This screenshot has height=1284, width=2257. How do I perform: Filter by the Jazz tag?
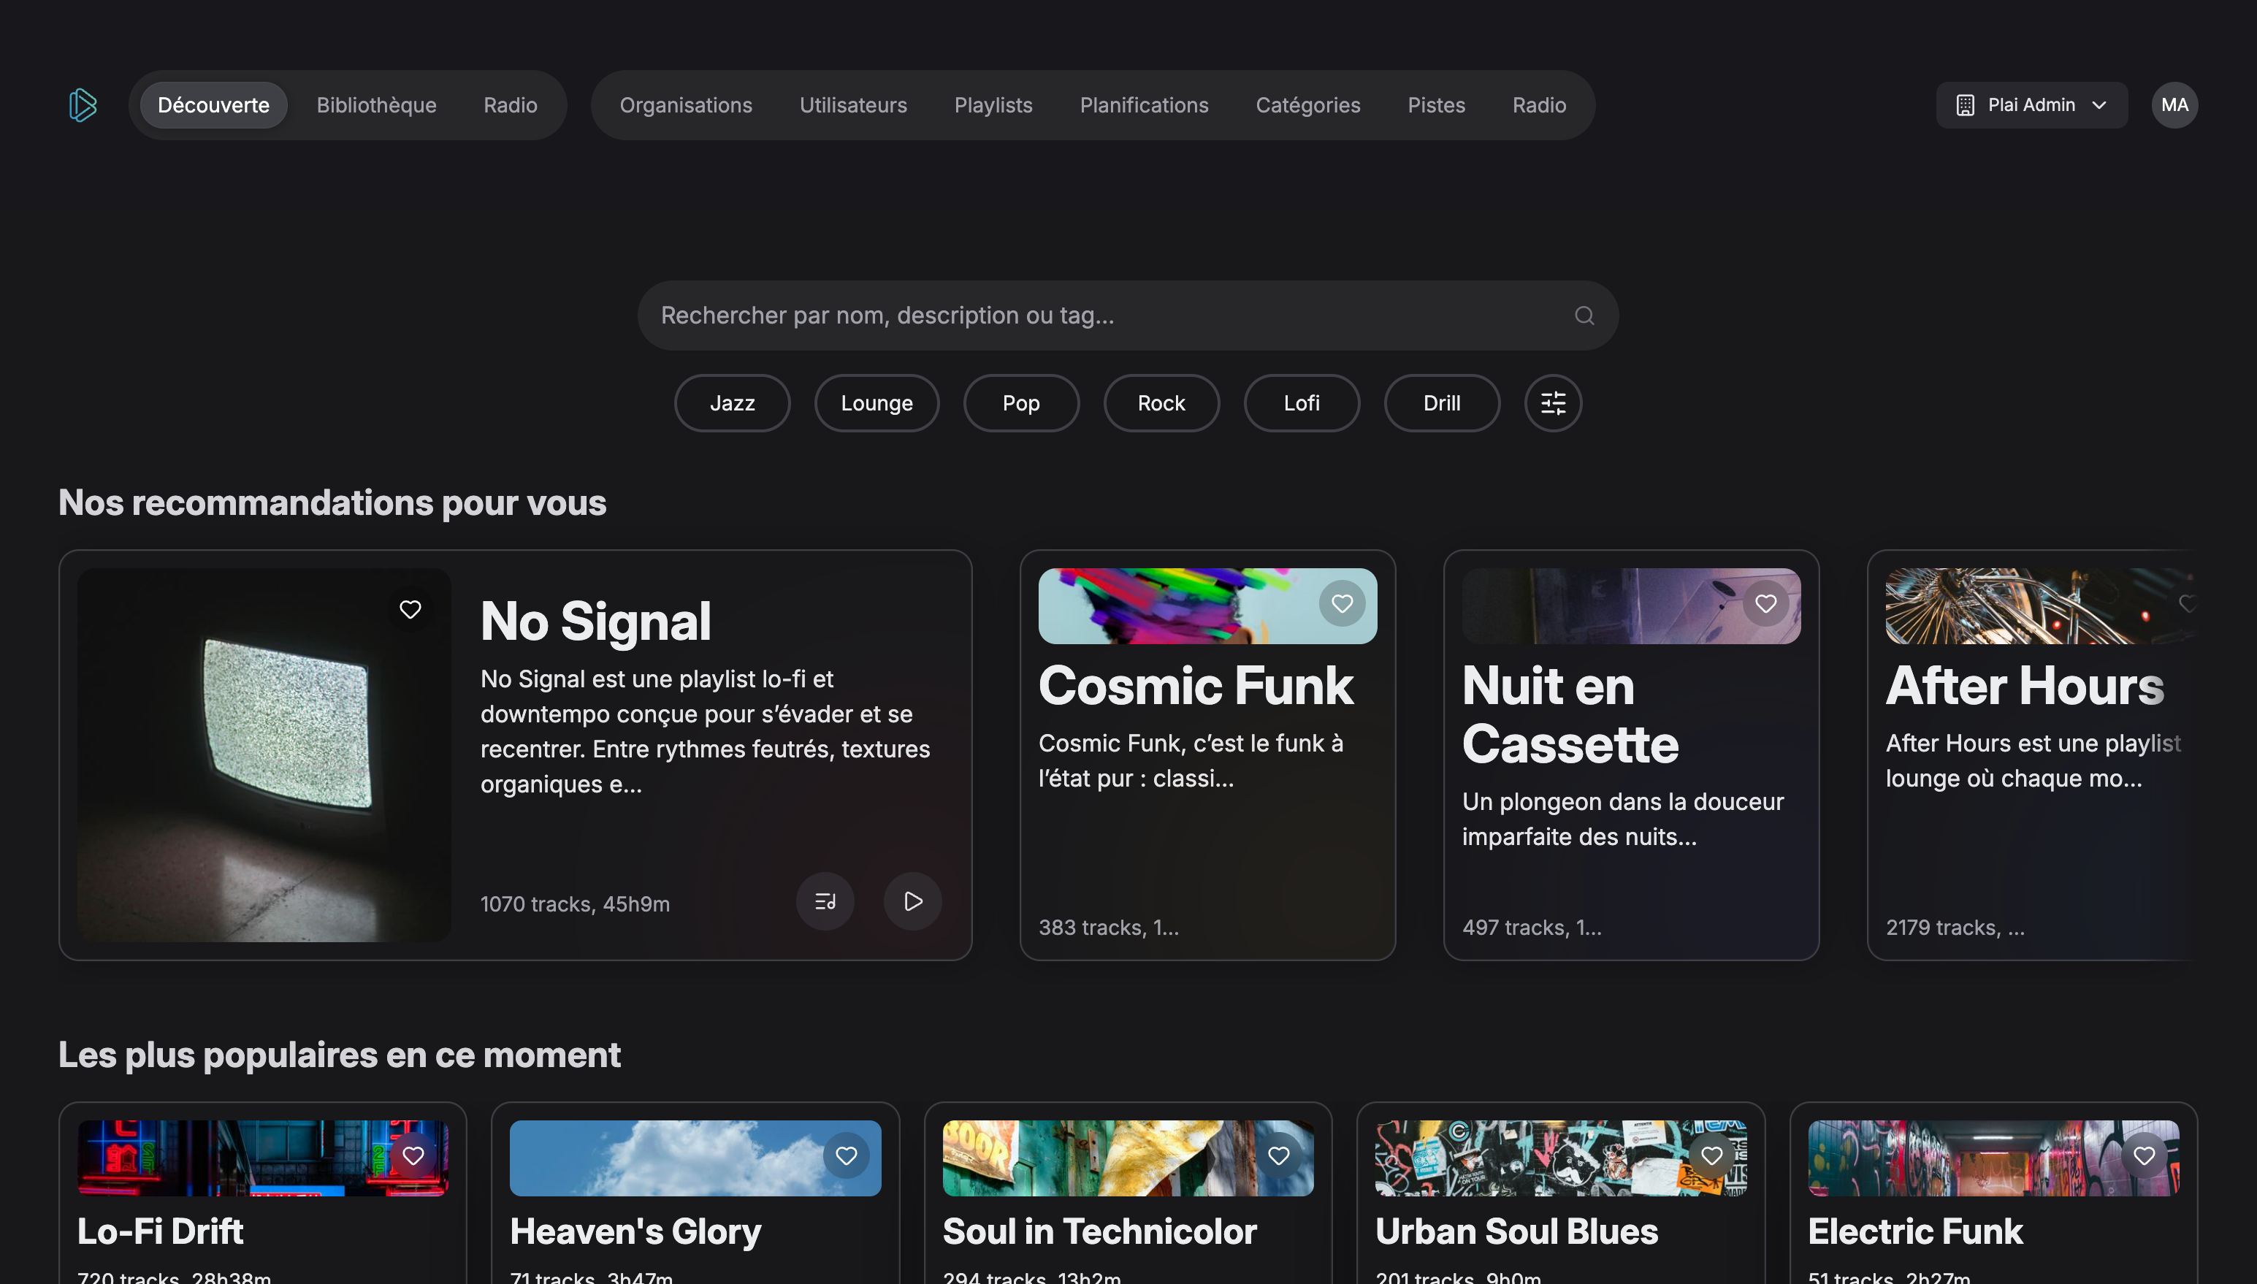[x=732, y=403]
